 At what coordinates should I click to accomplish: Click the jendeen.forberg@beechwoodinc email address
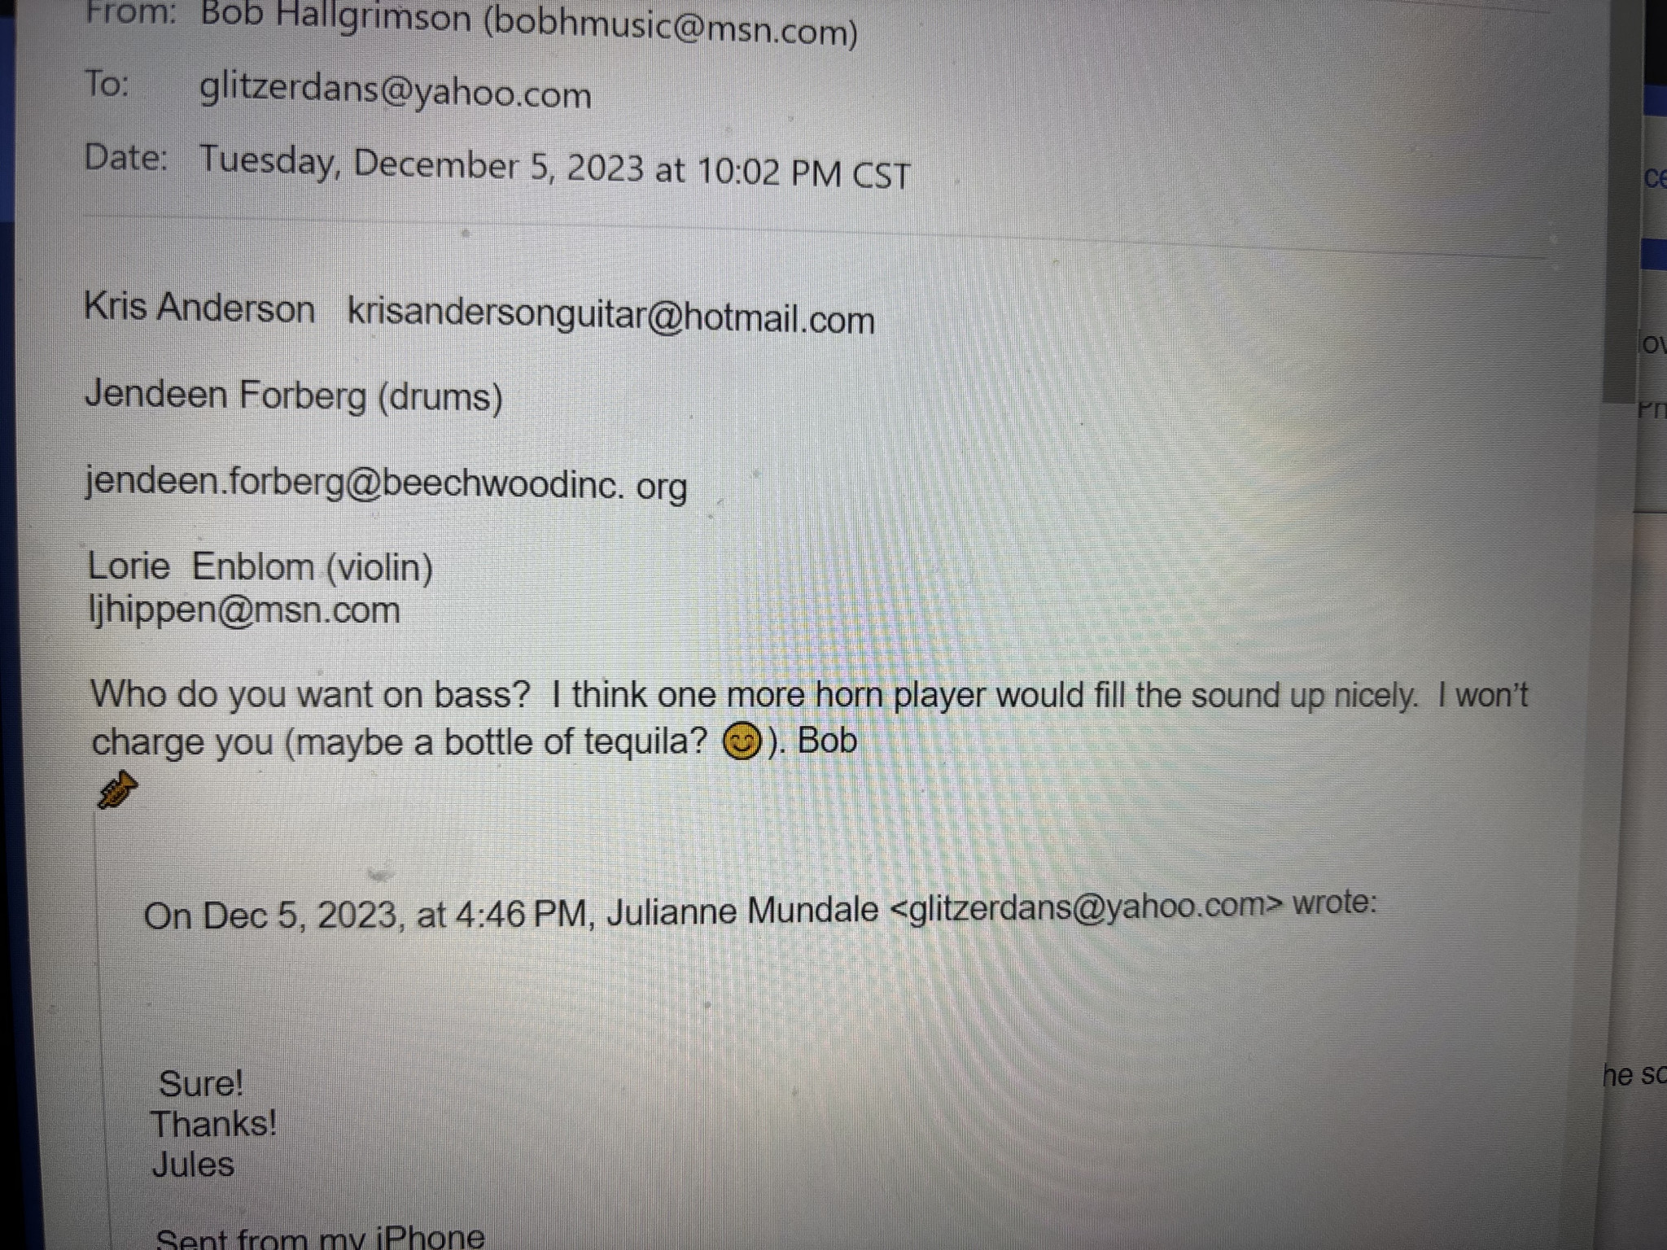(387, 483)
